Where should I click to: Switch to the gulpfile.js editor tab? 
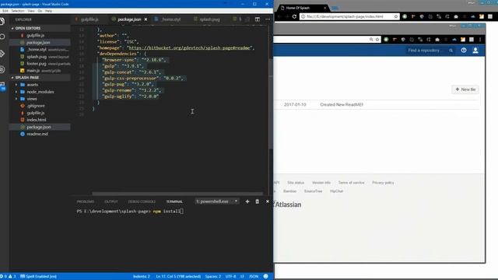point(89,19)
